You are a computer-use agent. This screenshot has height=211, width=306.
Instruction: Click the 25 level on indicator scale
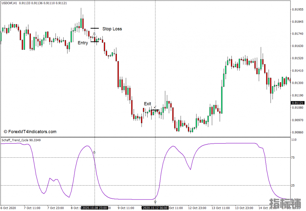tap(293, 186)
